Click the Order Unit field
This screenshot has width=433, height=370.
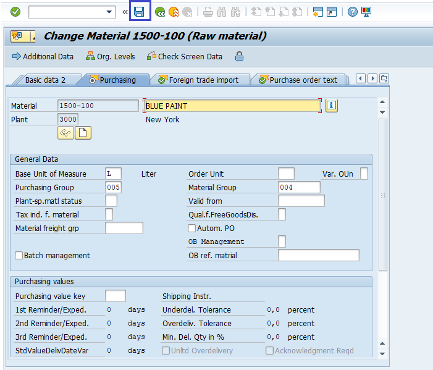click(286, 174)
